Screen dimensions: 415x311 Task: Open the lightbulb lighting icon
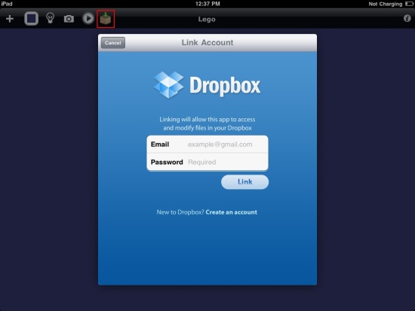51,18
